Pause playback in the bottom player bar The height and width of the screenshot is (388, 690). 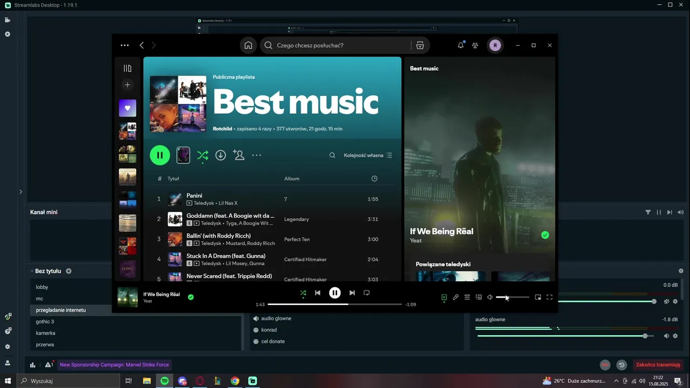click(x=335, y=293)
